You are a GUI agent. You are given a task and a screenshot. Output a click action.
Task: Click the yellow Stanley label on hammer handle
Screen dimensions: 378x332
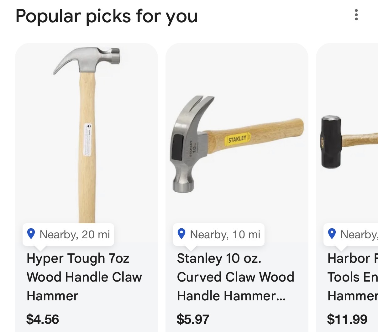click(x=238, y=139)
